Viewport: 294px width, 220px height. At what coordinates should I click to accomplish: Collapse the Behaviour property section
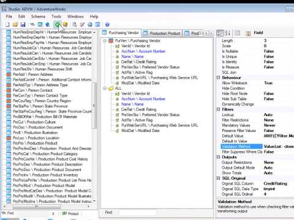[x=218, y=78]
